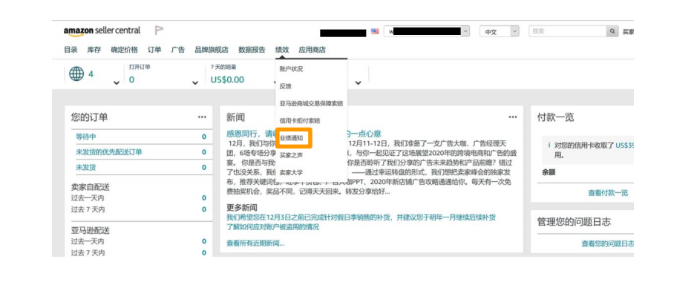Open the 广告 menu
Viewport: 697px width, 285px height.
[x=178, y=50]
